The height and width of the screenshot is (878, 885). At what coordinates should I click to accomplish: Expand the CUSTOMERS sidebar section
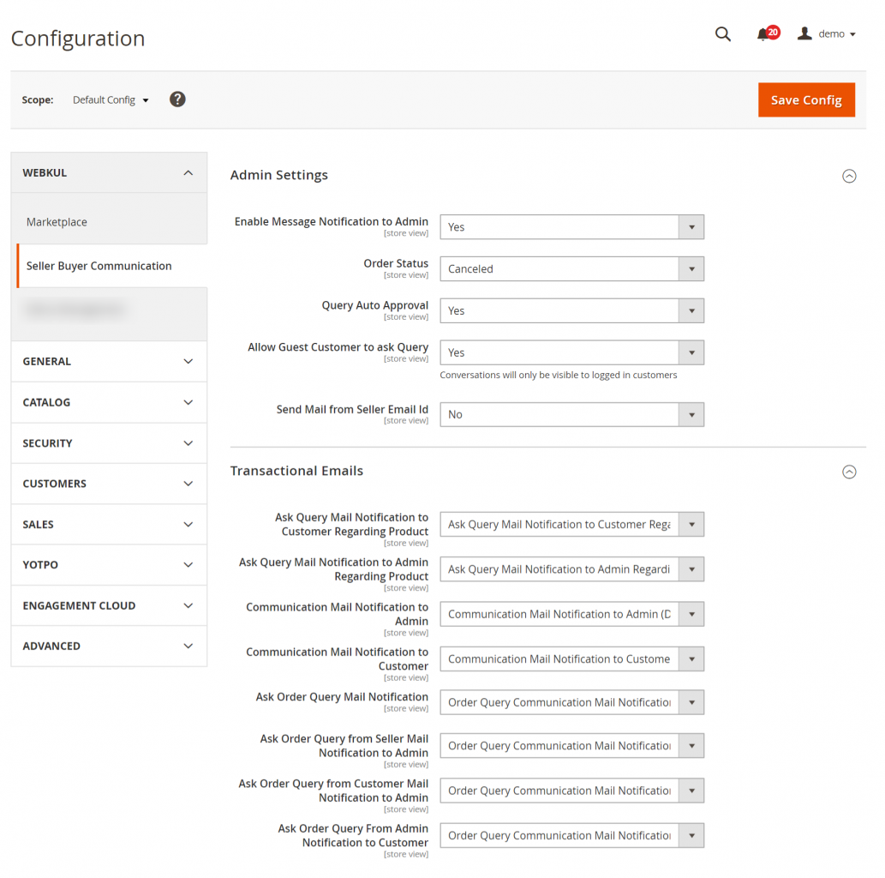pos(109,484)
